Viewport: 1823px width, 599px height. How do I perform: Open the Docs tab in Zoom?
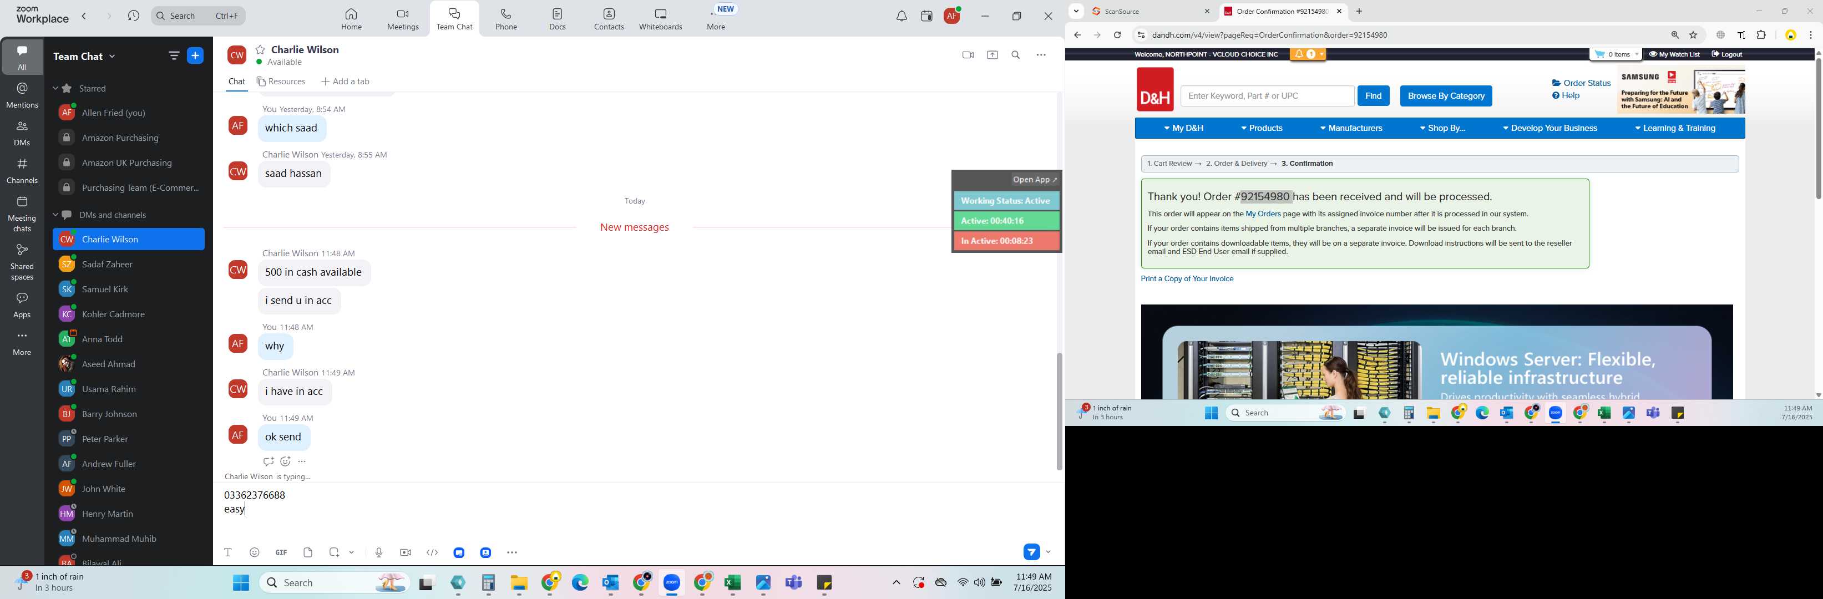tap(558, 19)
